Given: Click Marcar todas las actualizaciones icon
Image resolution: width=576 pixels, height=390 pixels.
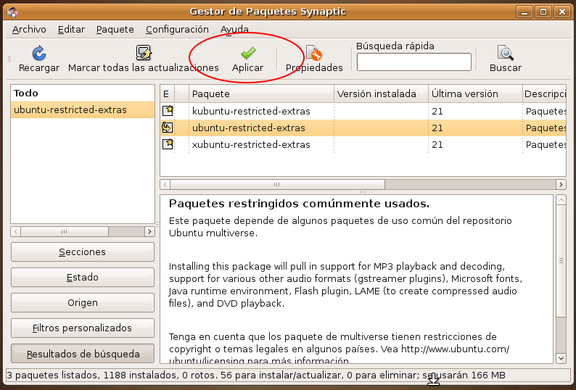Looking at the screenshot, I should click(143, 53).
